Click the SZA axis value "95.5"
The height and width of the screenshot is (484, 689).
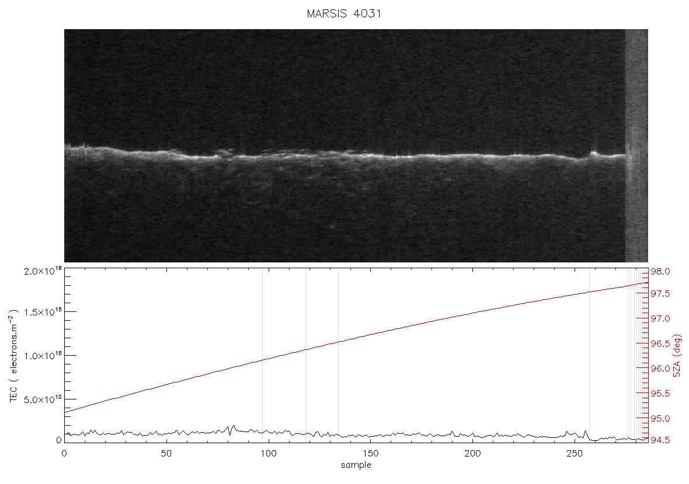click(x=660, y=394)
